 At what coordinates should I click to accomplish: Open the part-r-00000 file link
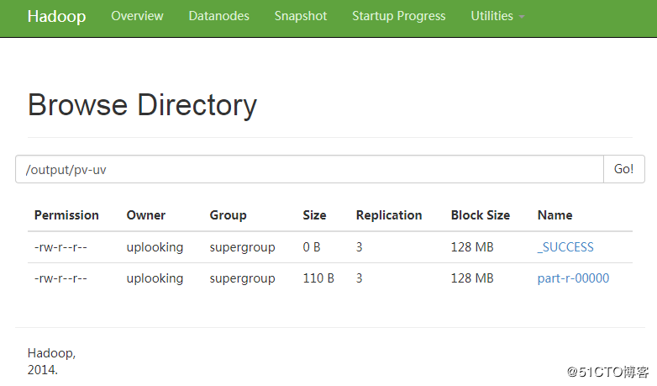(x=573, y=278)
